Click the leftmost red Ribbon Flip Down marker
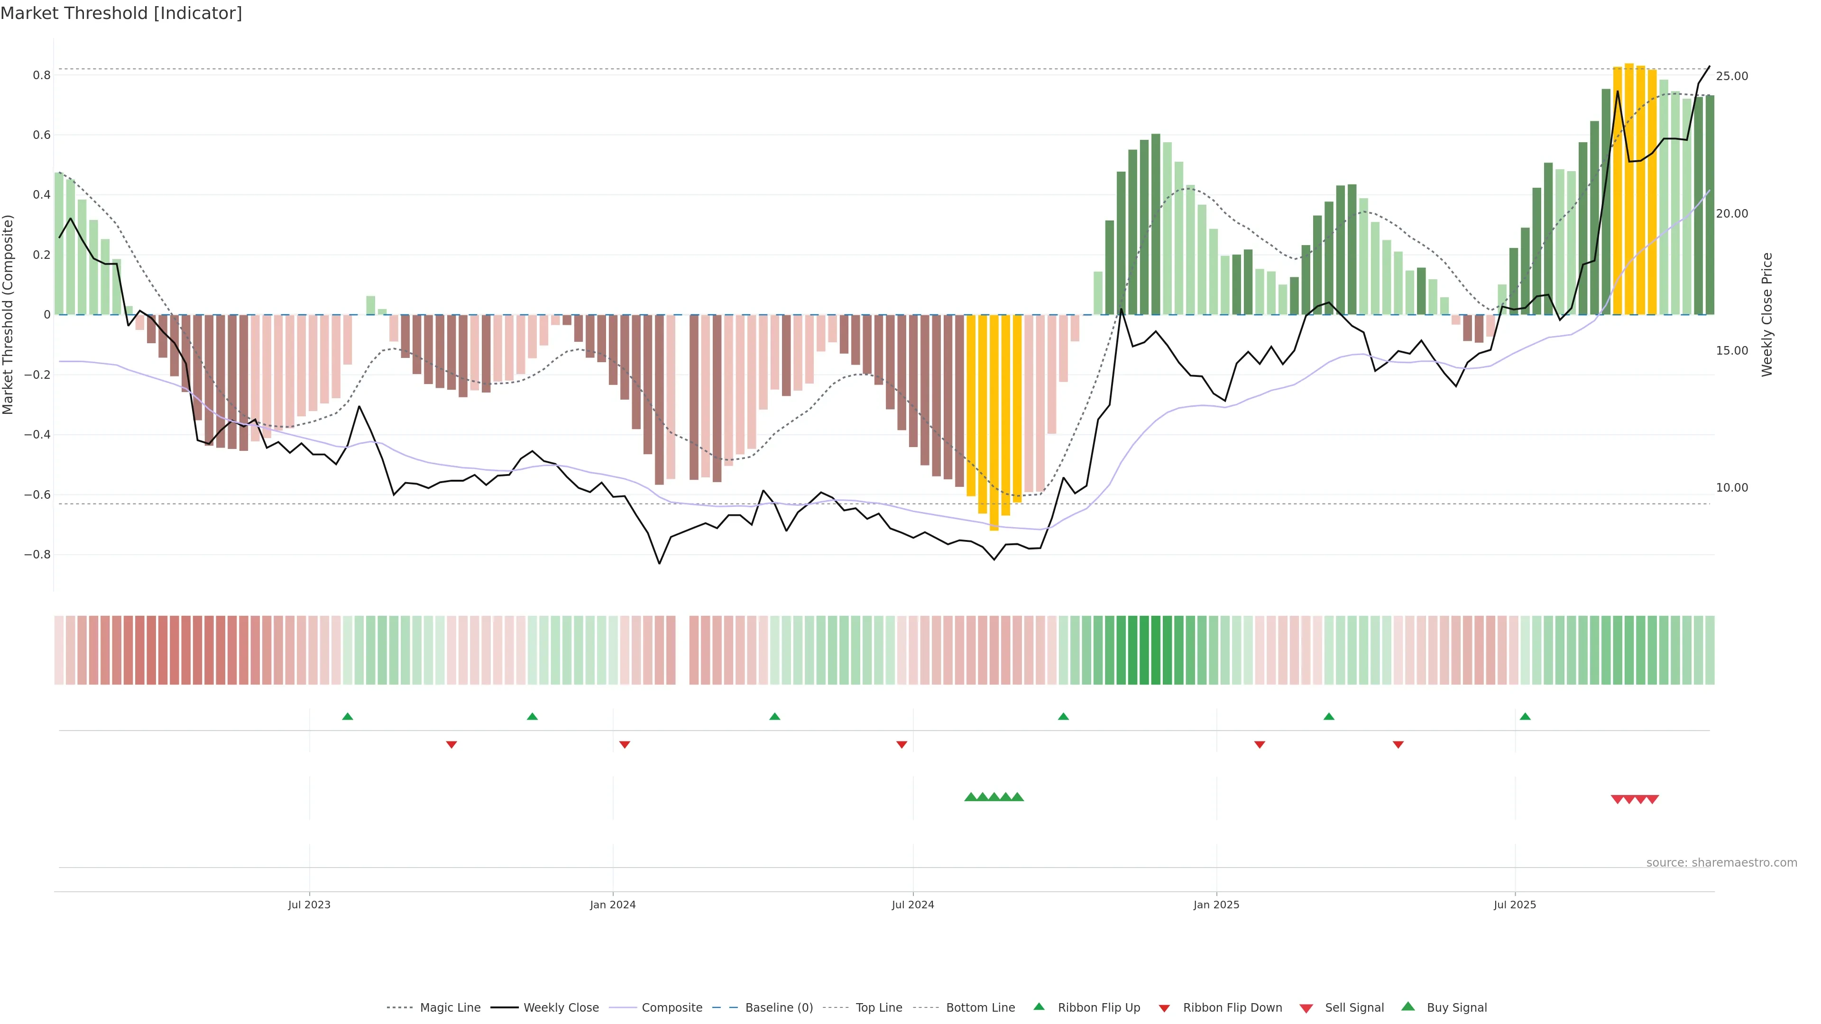The width and height of the screenshot is (1821, 1024). (x=451, y=744)
